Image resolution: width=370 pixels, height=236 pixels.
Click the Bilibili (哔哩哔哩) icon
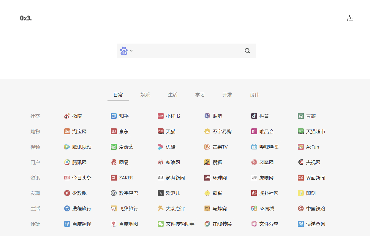click(x=254, y=147)
